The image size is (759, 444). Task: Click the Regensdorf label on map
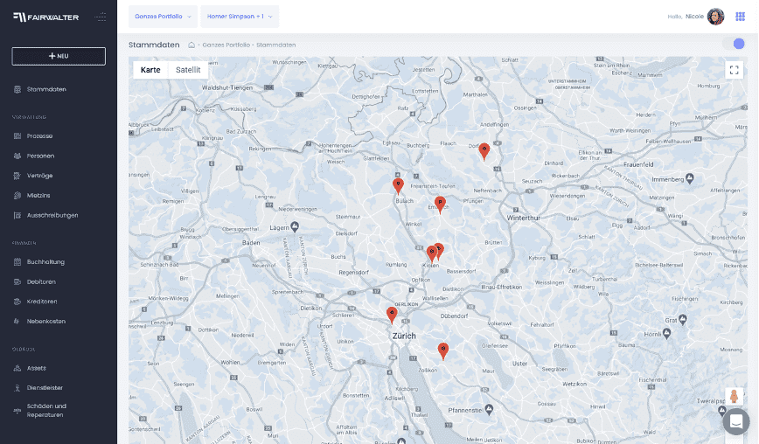click(354, 273)
